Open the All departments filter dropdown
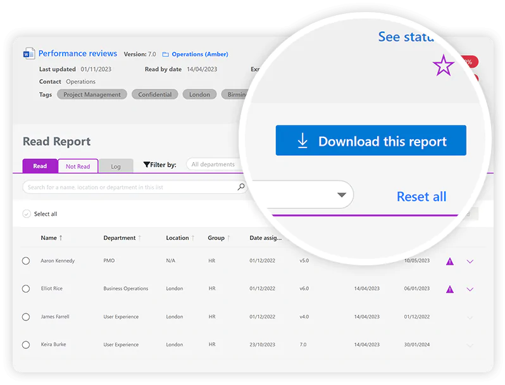 pyautogui.click(x=215, y=165)
